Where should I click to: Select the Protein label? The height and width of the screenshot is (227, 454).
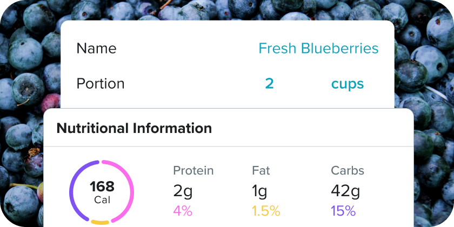(193, 171)
